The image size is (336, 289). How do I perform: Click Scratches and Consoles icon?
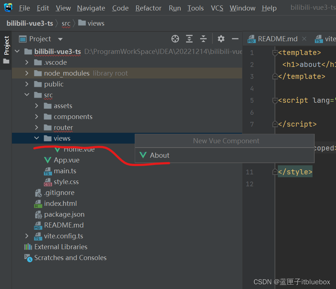coord(28,258)
